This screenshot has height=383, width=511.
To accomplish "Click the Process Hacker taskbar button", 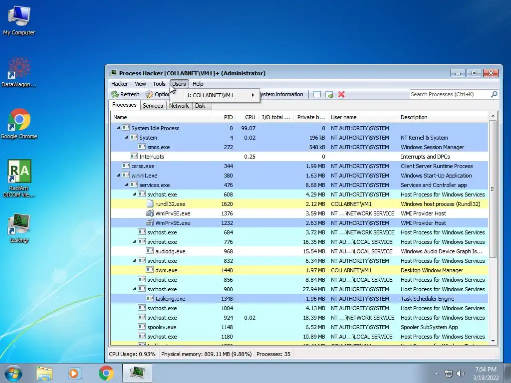I will click(x=137, y=373).
